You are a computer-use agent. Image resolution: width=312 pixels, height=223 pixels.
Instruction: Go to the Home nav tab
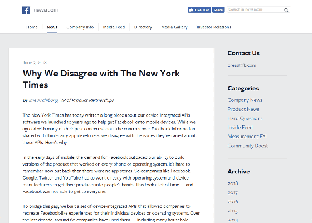[x=32, y=27]
